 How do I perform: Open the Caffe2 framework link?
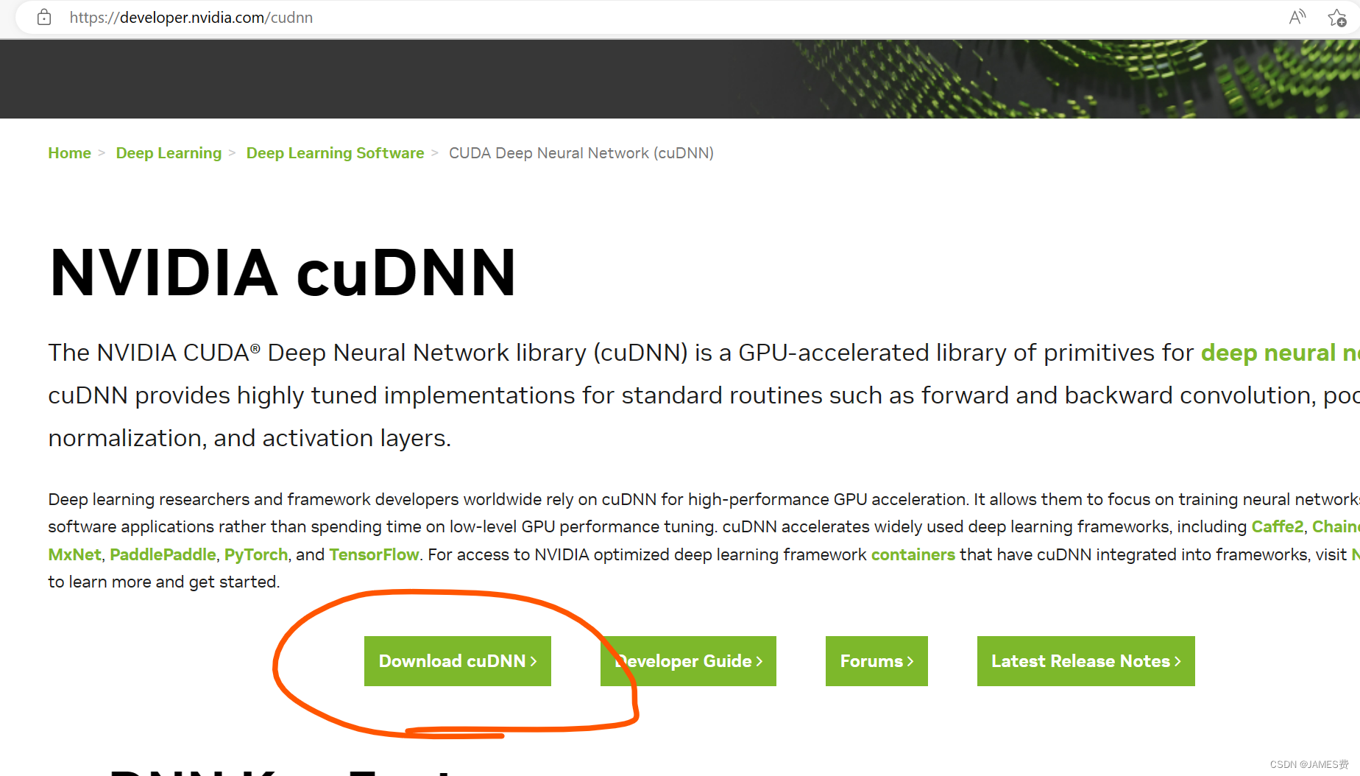(x=1278, y=527)
